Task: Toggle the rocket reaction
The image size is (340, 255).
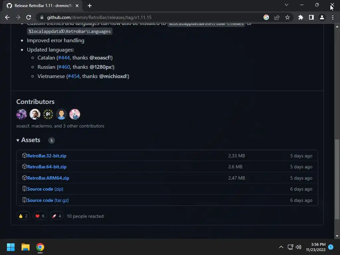Action: coord(56,216)
